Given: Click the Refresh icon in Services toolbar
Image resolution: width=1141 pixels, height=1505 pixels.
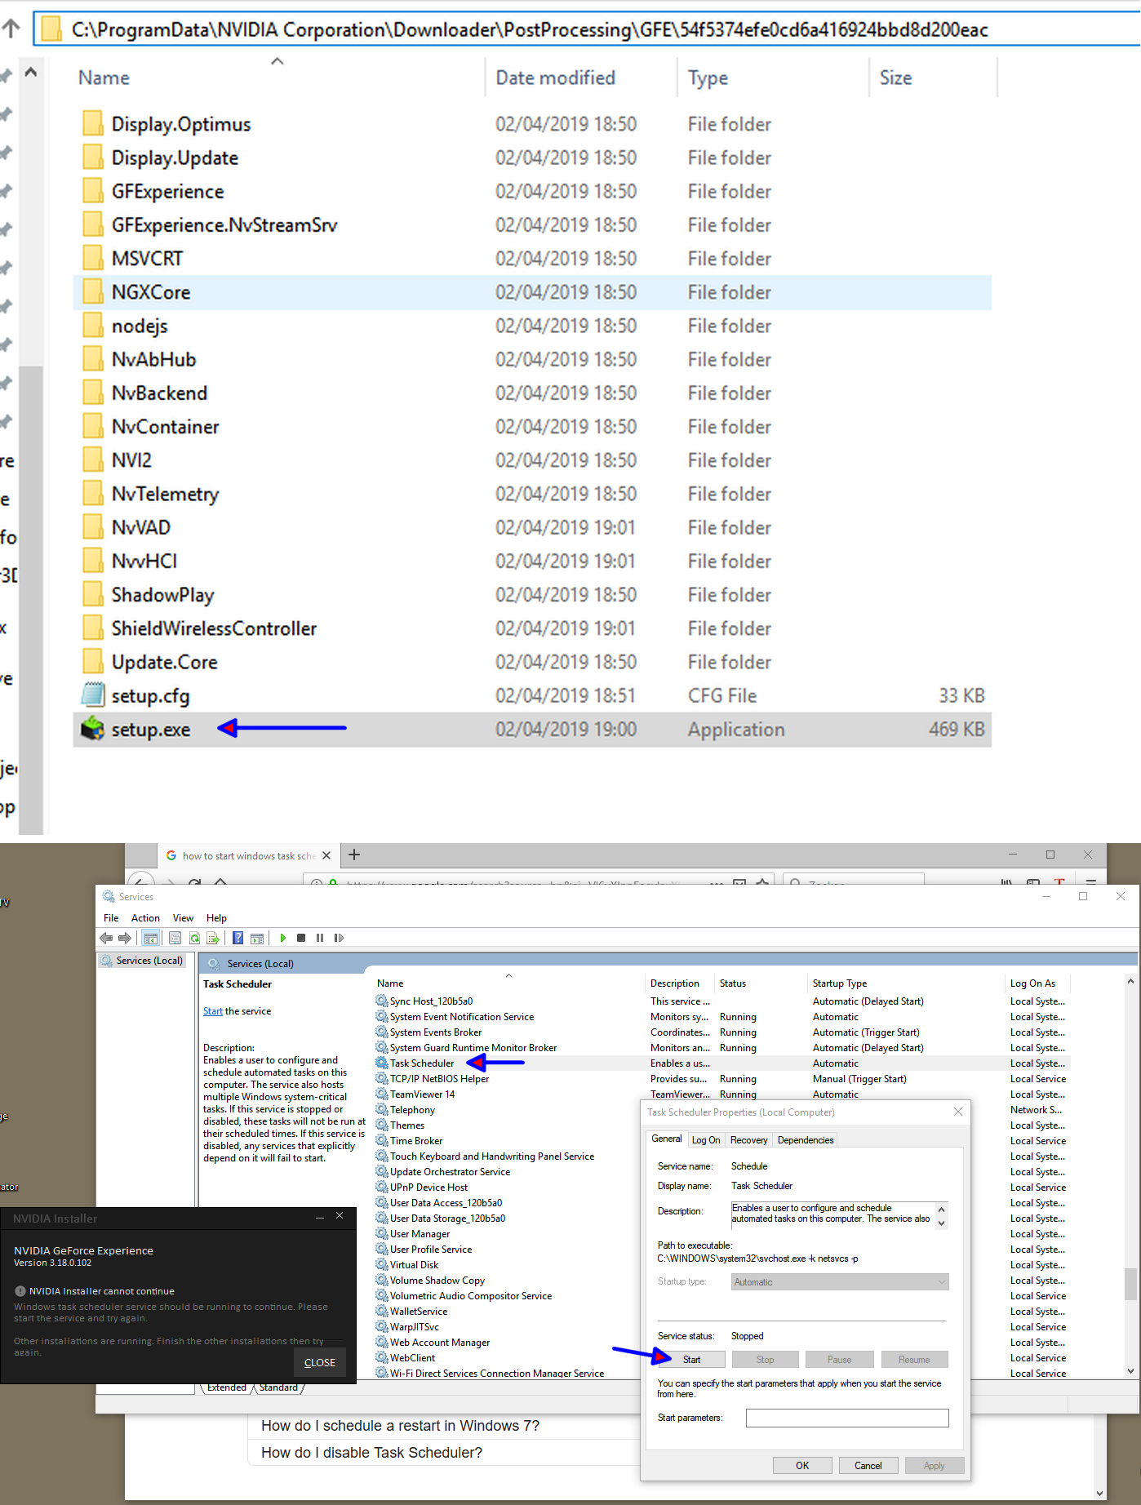Looking at the screenshot, I should pyautogui.click(x=194, y=939).
